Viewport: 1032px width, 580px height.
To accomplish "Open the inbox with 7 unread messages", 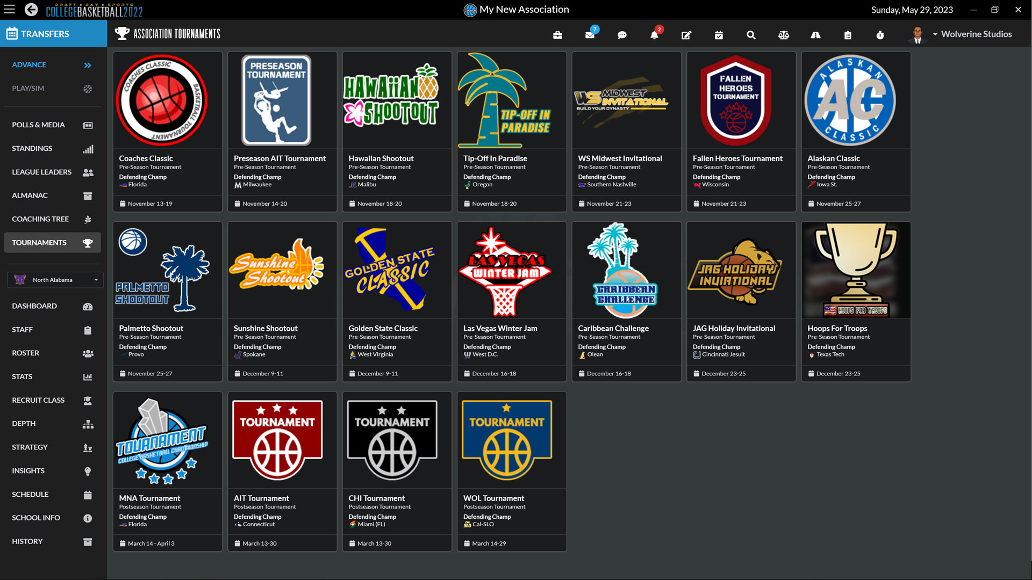I will coord(590,34).
